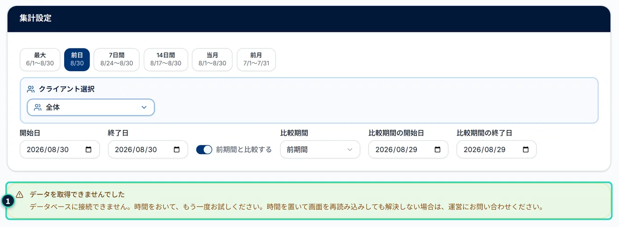
Task: Click the 比較期間の開始日 date field
Action: click(408, 150)
